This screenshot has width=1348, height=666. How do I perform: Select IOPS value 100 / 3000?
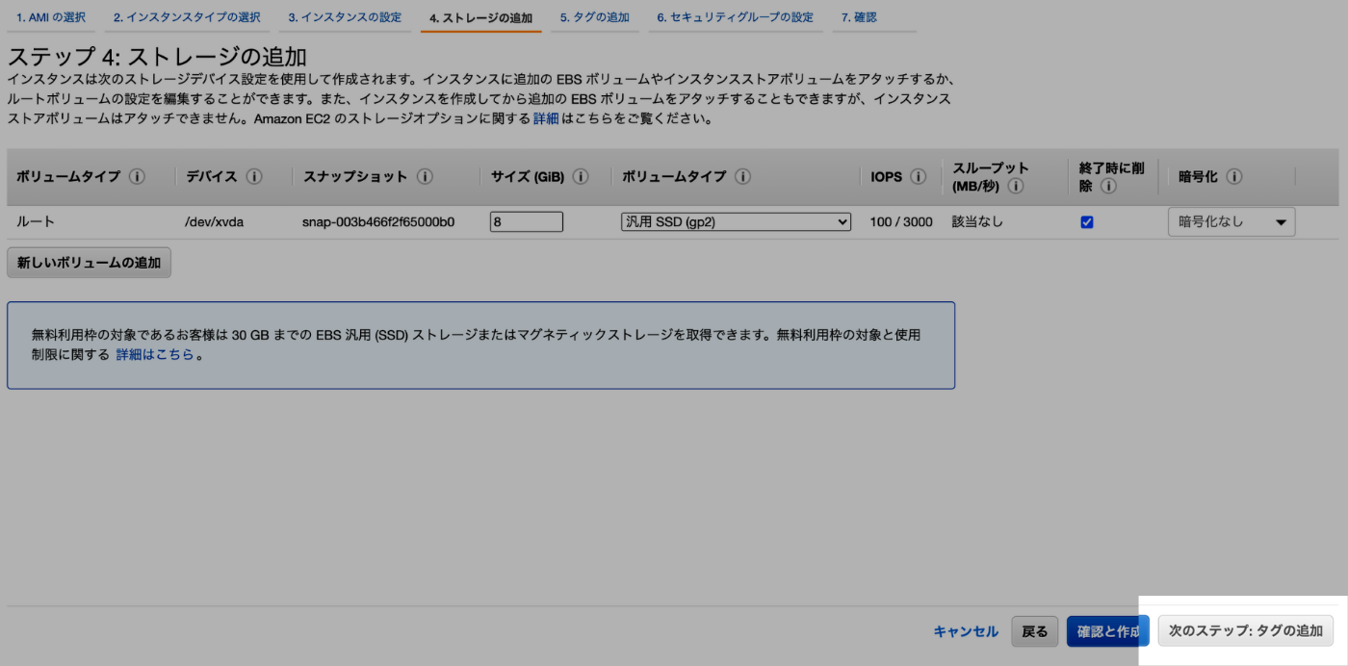[901, 222]
